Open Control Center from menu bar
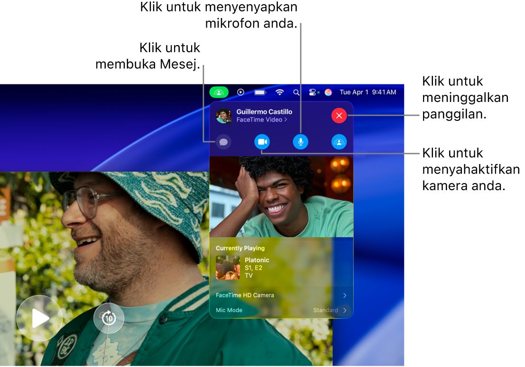This screenshot has width=525, height=367. (312, 92)
